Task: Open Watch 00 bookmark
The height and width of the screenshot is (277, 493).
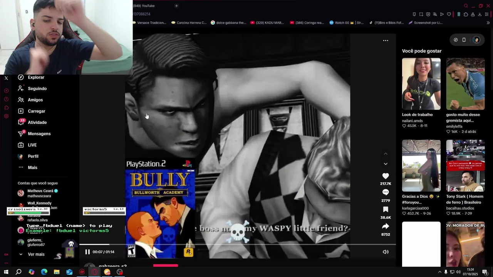Action: click(346, 23)
